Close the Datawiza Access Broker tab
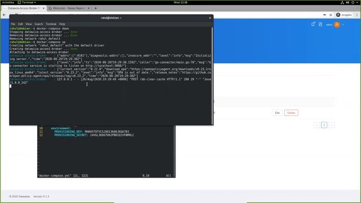This screenshot has width=361, height=203. tap(43, 8)
